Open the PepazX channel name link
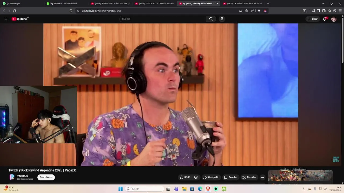 pyautogui.click(x=21, y=176)
